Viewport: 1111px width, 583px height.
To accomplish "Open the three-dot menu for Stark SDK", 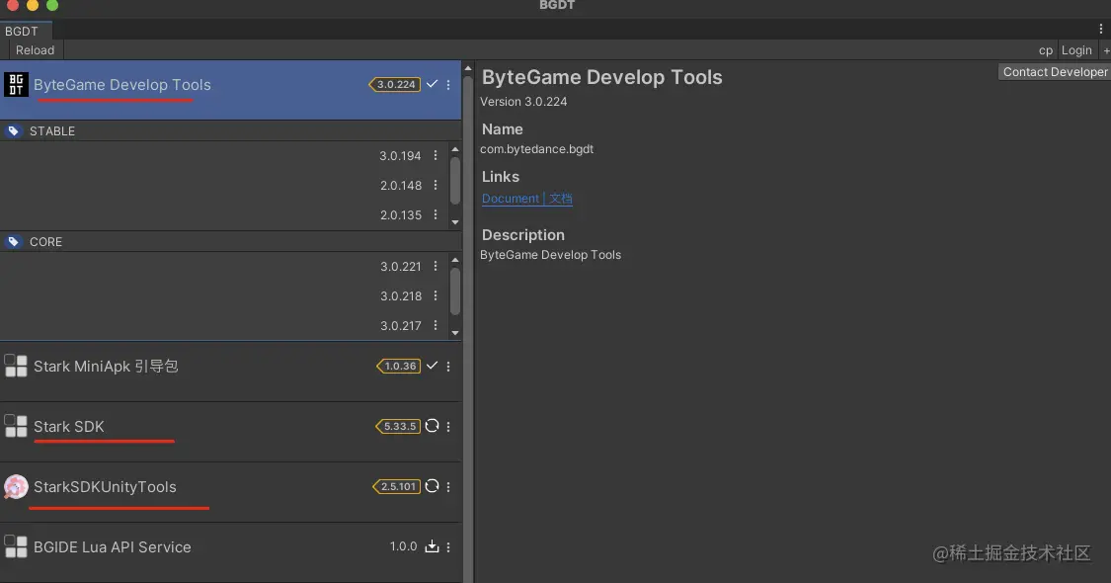I will tap(448, 426).
